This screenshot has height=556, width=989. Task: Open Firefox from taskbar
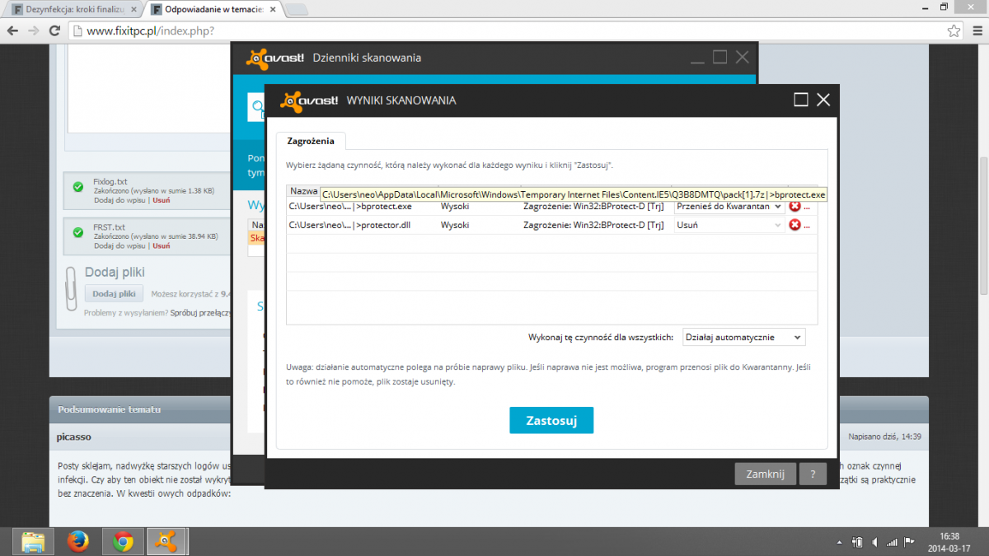pos(78,541)
